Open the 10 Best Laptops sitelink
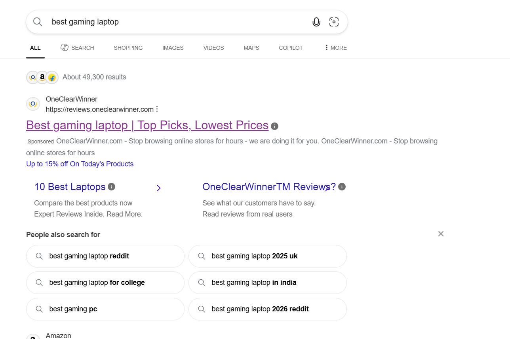Image resolution: width=510 pixels, height=339 pixels. (x=70, y=186)
